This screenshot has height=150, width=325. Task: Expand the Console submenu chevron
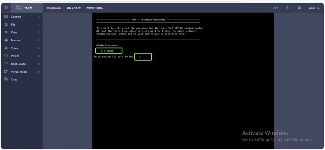point(38,17)
